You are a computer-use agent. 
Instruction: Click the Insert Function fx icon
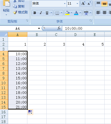59,28
